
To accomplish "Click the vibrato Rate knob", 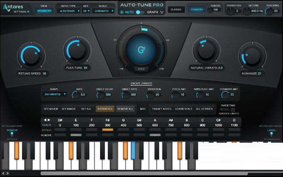I will coord(76,95).
